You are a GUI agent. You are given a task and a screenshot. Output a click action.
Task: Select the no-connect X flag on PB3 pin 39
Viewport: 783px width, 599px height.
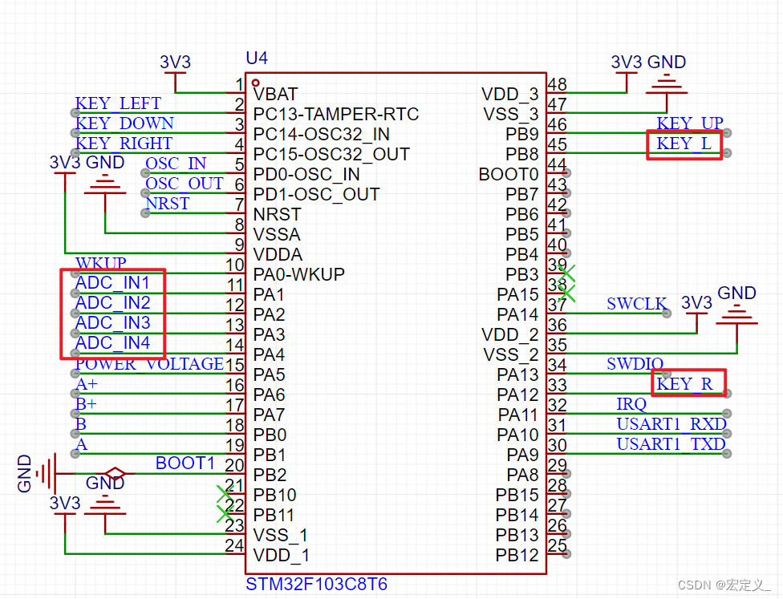[566, 273]
